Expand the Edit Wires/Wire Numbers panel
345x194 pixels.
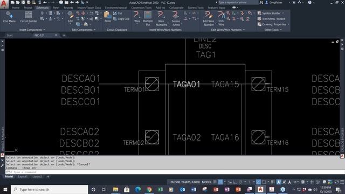228,30
